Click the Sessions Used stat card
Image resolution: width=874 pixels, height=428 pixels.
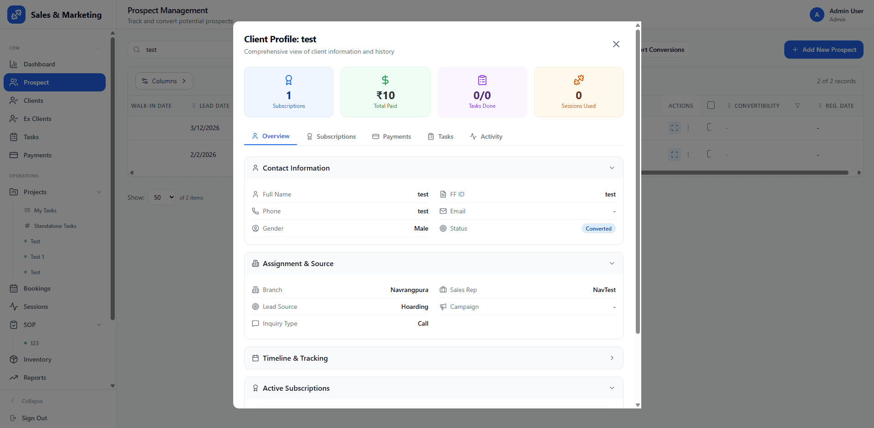click(x=578, y=92)
